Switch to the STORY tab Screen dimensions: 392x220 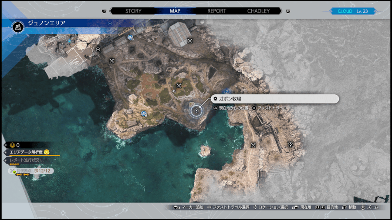tap(133, 11)
